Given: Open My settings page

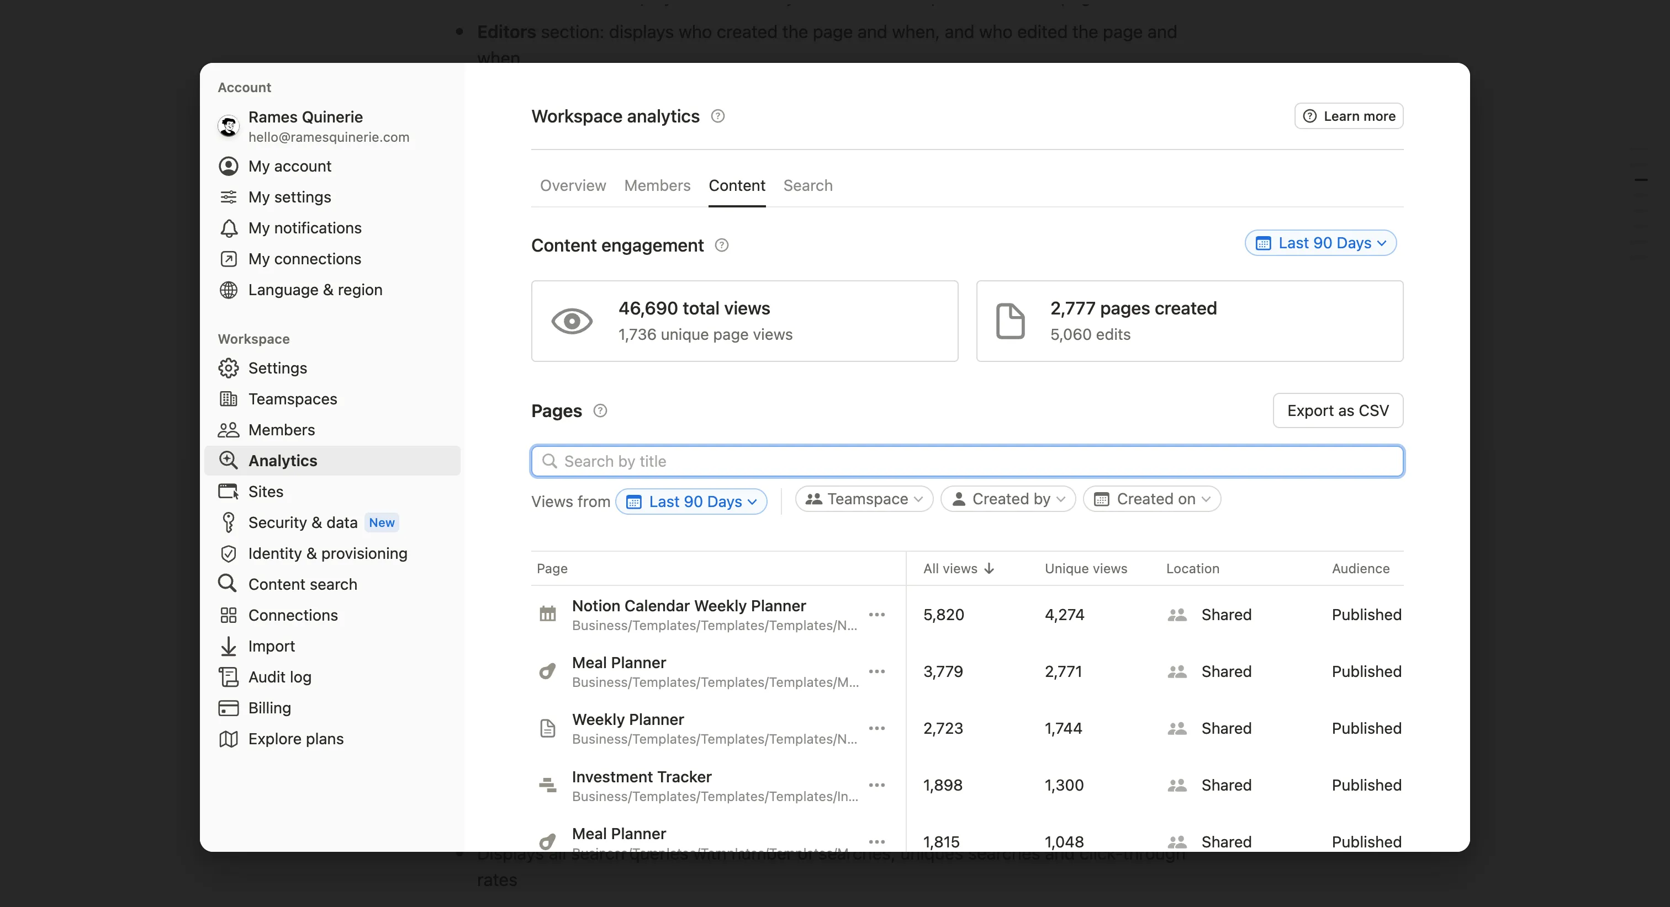Looking at the screenshot, I should point(332,197).
